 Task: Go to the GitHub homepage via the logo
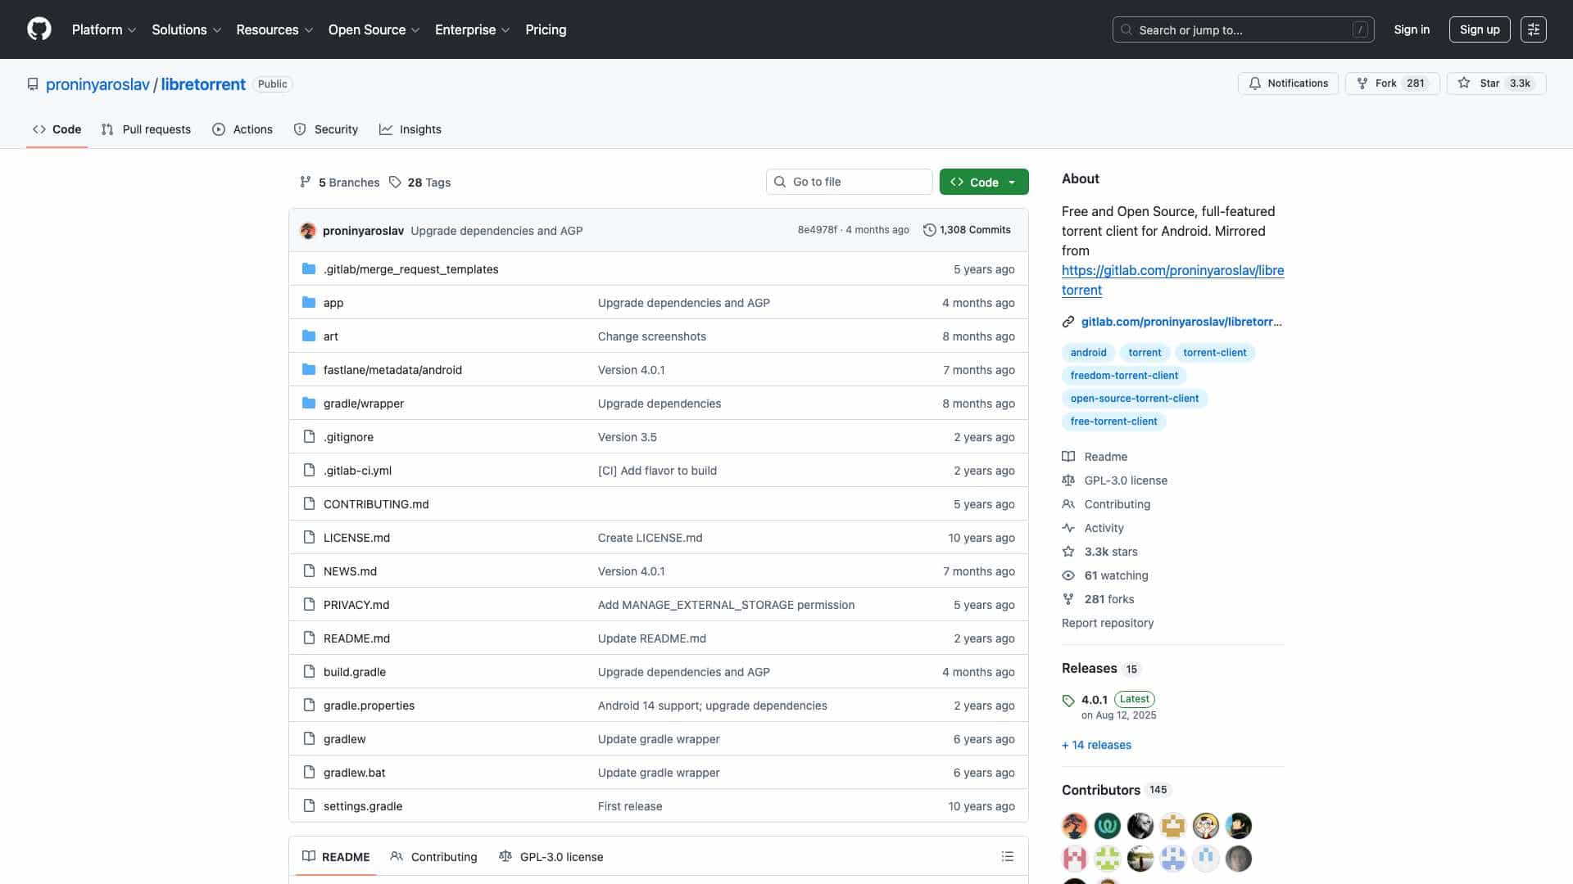coord(39,29)
